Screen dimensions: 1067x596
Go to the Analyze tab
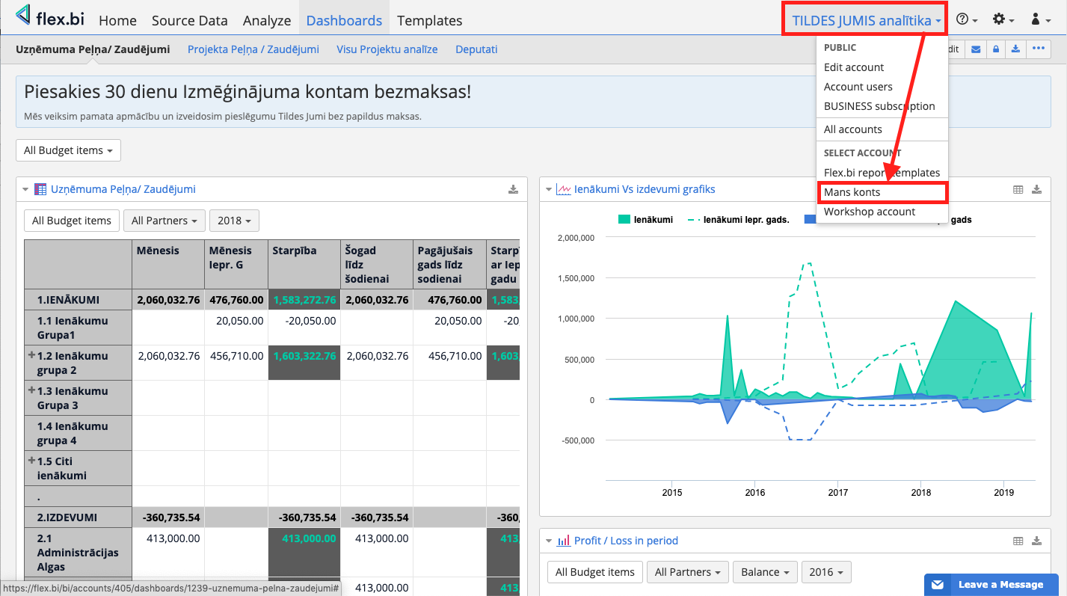click(x=267, y=21)
